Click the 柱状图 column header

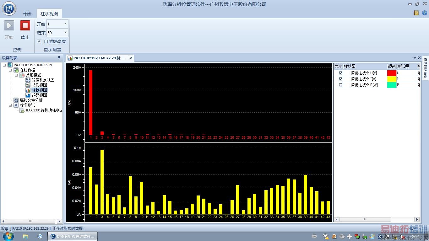pos(365,67)
